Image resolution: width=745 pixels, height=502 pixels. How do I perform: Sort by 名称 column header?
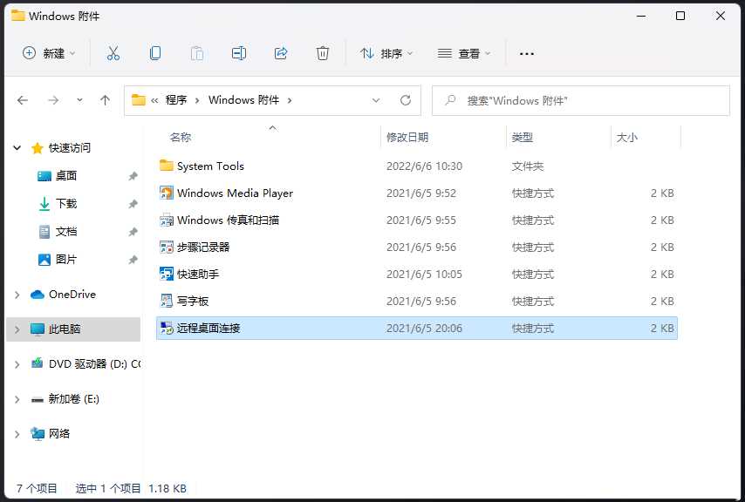(181, 137)
